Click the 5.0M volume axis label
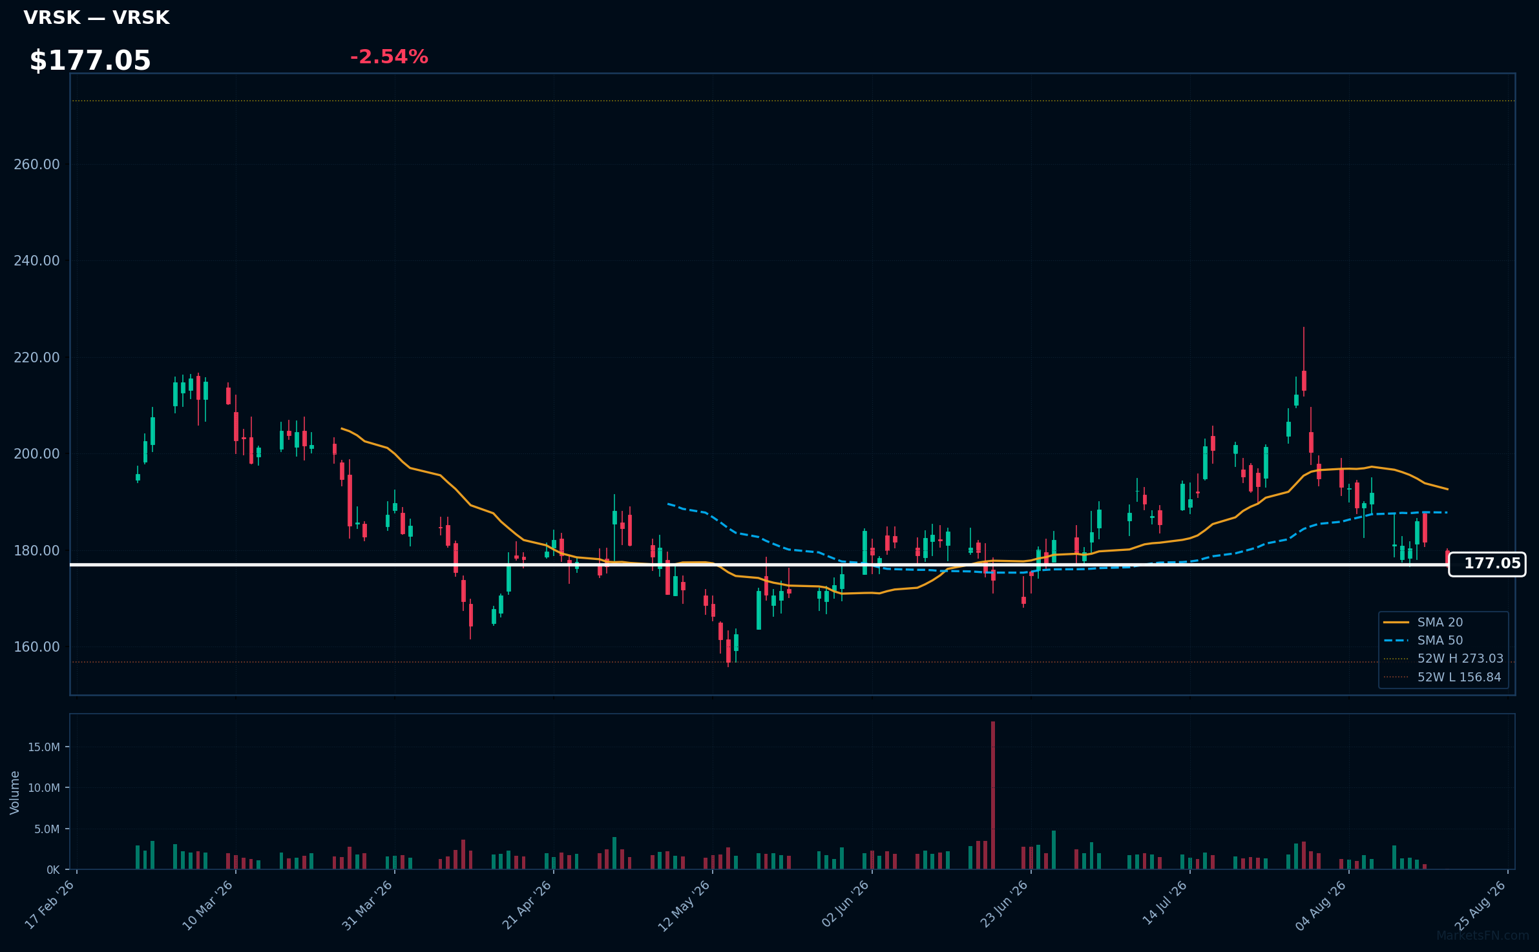Image resolution: width=1539 pixels, height=952 pixels. pos(47,829)
